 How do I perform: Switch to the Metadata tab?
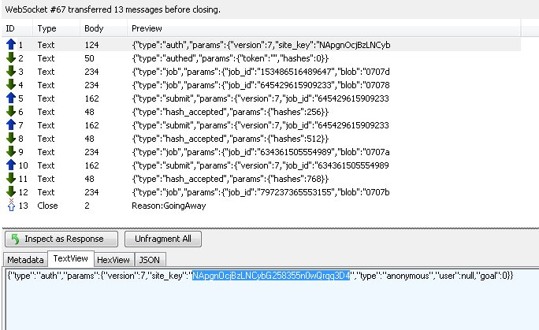[25, 260]
